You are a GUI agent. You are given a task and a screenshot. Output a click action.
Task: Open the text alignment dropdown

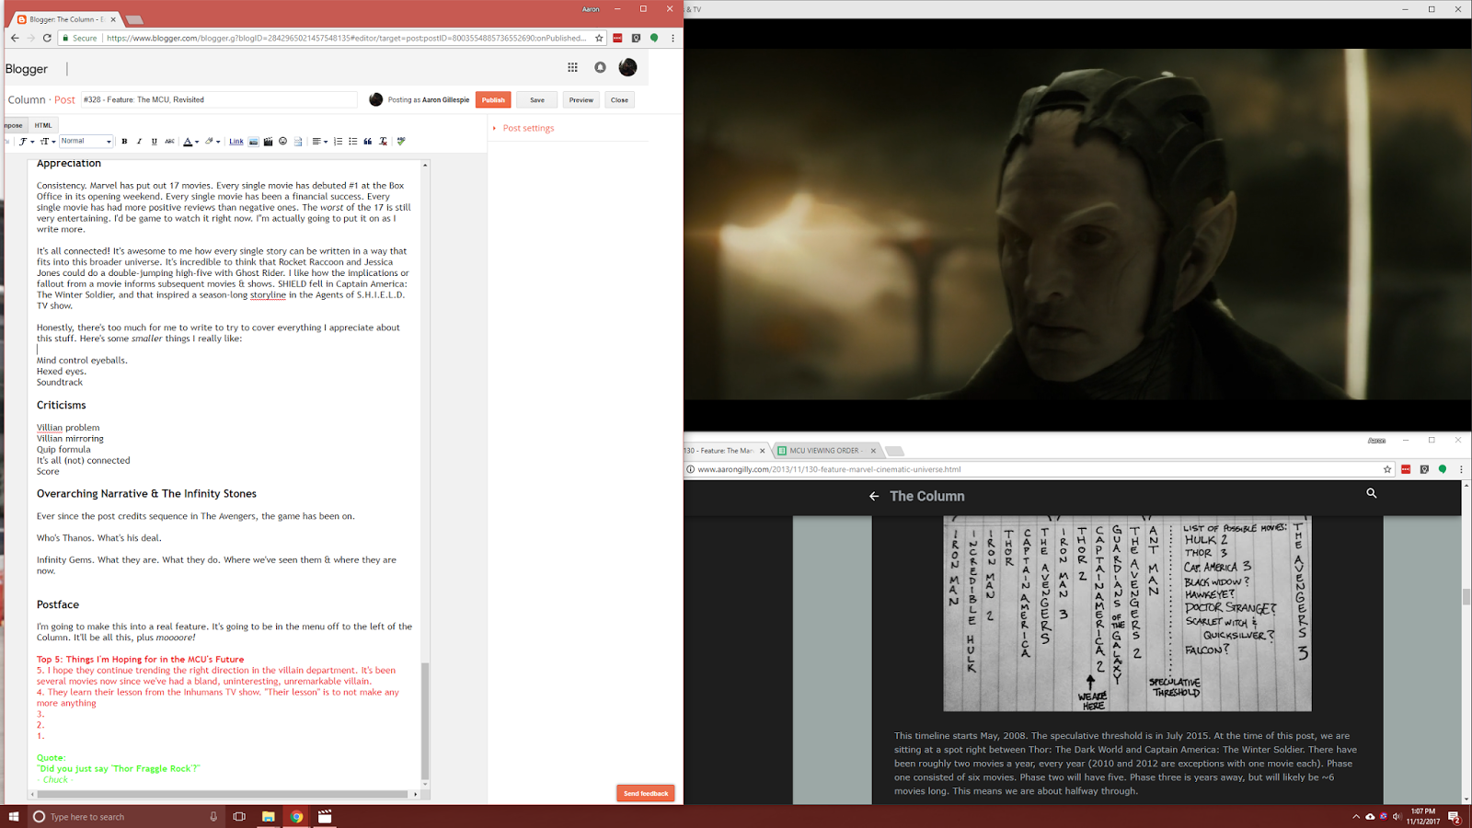(x=319, y=142)
